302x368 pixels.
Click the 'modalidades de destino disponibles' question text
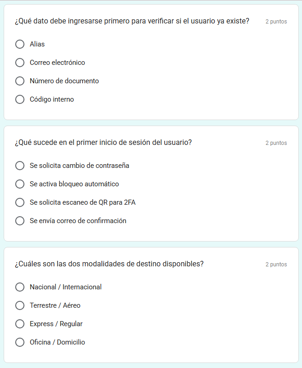(109, 264)
